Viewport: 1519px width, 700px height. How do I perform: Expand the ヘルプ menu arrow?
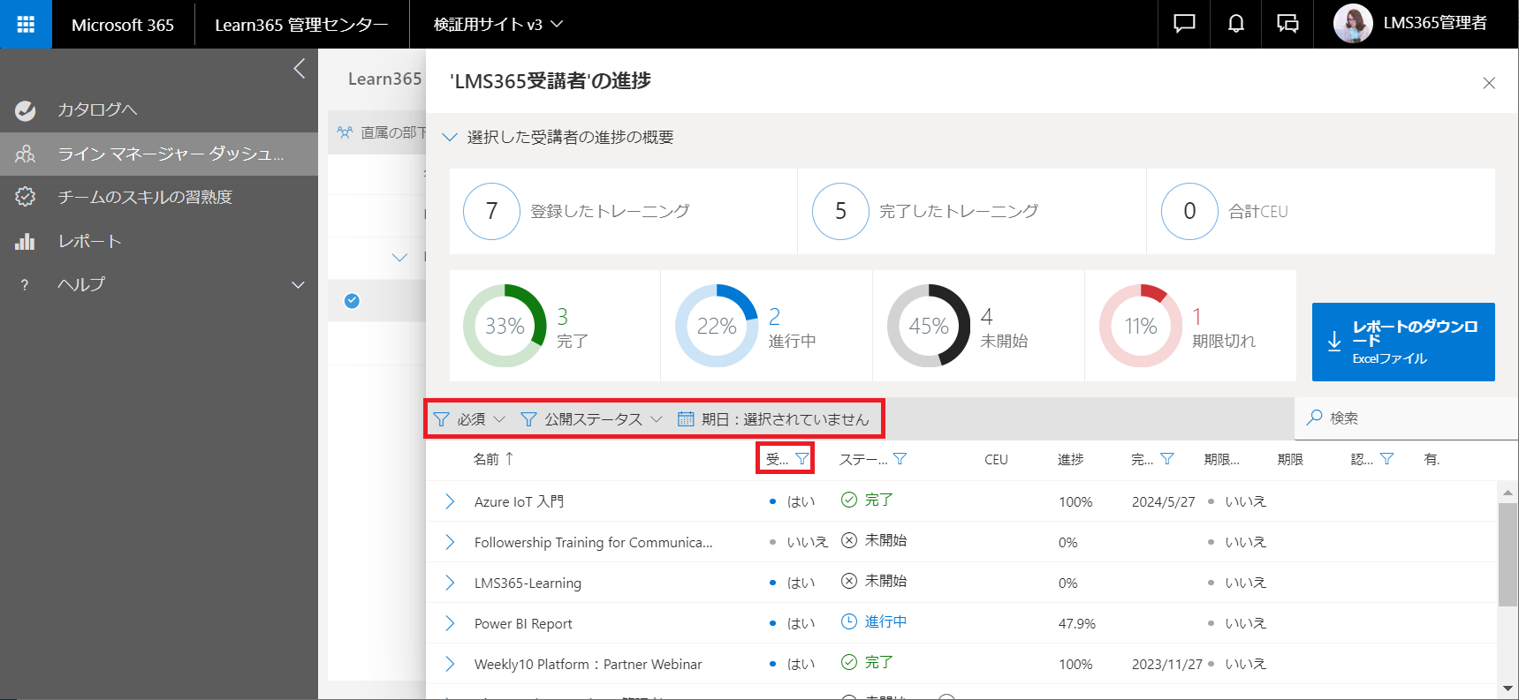point(298,284)
